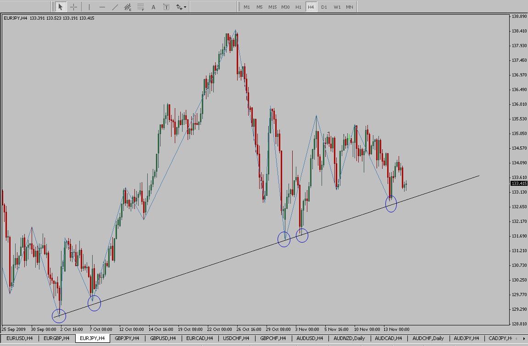The image size is (528, 346).
Task: Switch to GBPUSD,H4 chart tab
Action: 163,338
